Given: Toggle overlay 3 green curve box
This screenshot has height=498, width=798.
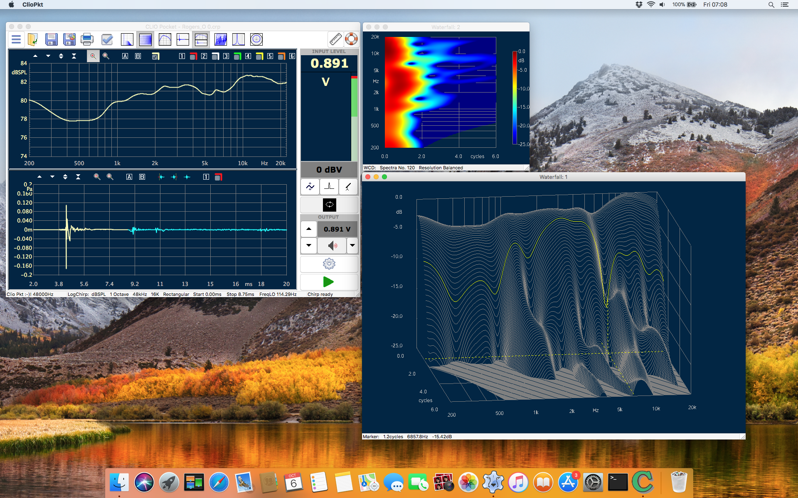Looking at the screenshot, I should pos(237,56).
